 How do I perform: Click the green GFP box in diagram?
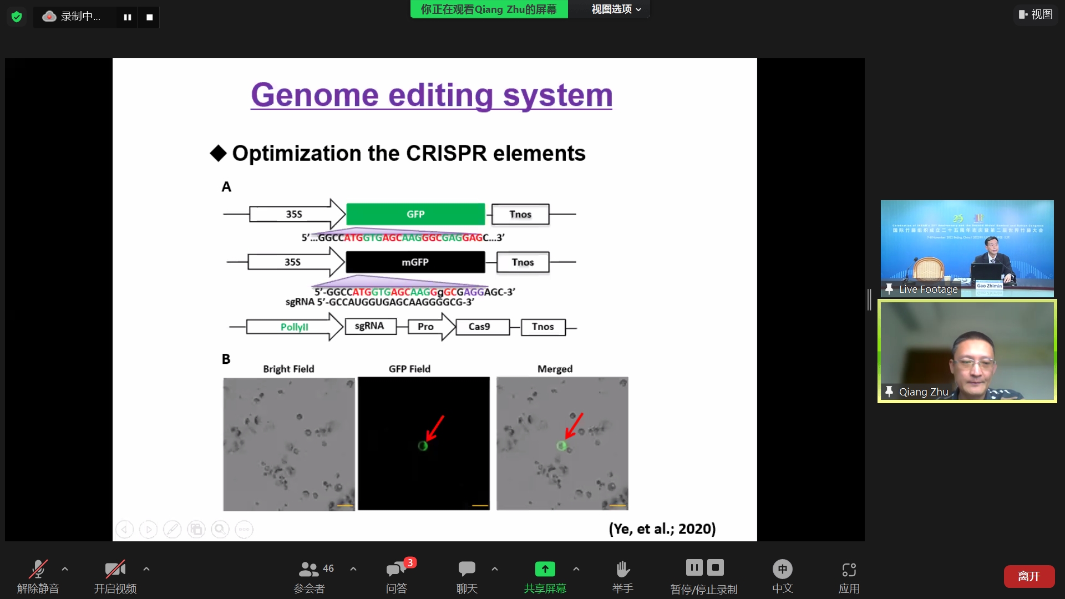[x=415, y=214]
